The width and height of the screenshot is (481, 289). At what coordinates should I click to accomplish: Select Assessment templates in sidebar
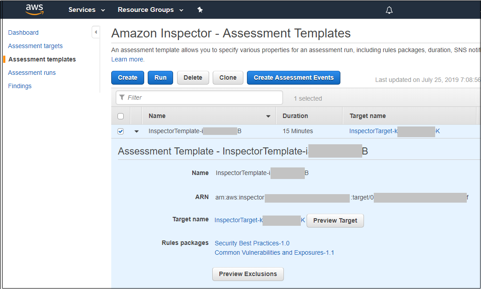coord(42,59)
